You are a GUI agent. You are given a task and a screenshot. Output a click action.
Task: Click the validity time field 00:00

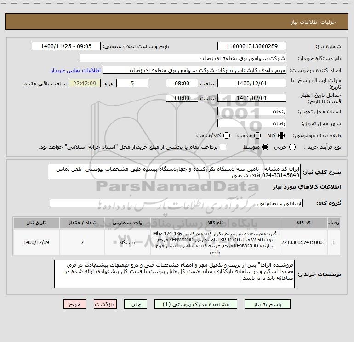click(182, 98)
